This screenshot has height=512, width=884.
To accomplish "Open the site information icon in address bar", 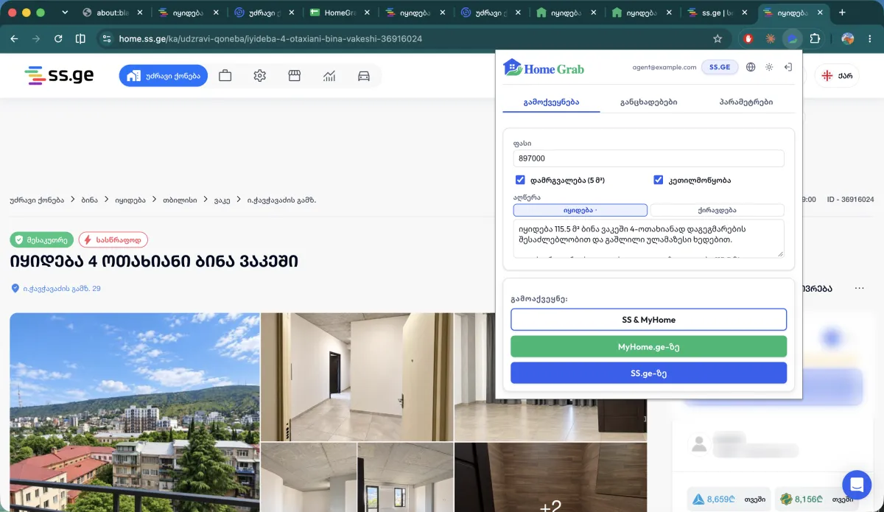I will pos(107,38).
